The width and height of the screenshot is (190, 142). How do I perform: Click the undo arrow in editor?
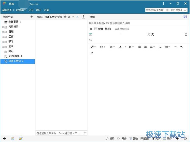(181, 47)
